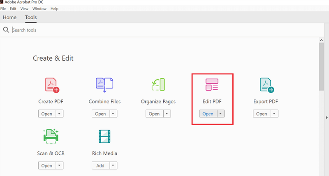This screenshot has width=329, height=176.
Task: Select the Edit PDF tool icon
Action: pos(212,85)
